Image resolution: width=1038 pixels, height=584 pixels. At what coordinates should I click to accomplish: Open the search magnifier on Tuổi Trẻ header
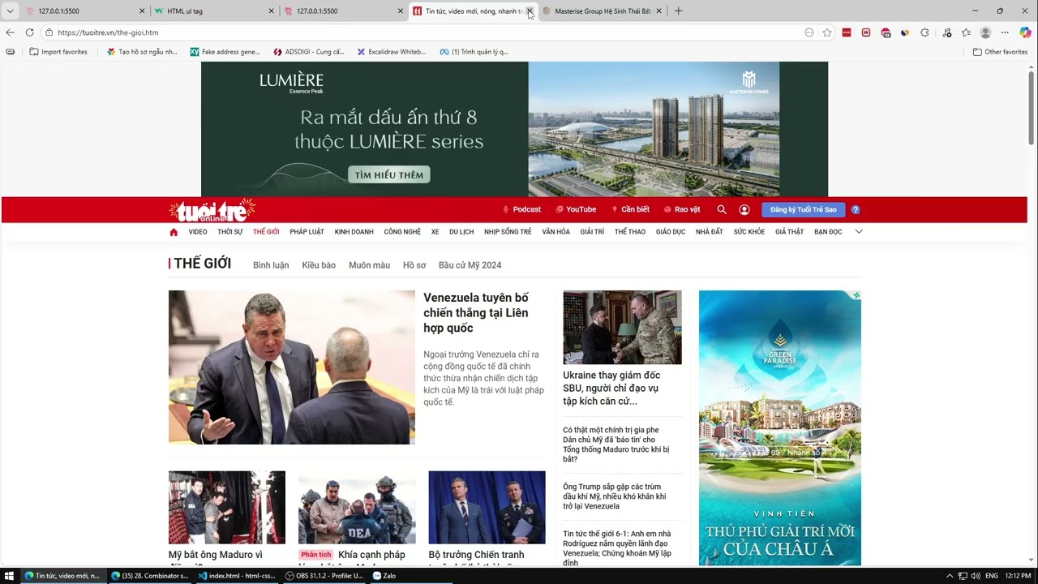tap(722, 209)
